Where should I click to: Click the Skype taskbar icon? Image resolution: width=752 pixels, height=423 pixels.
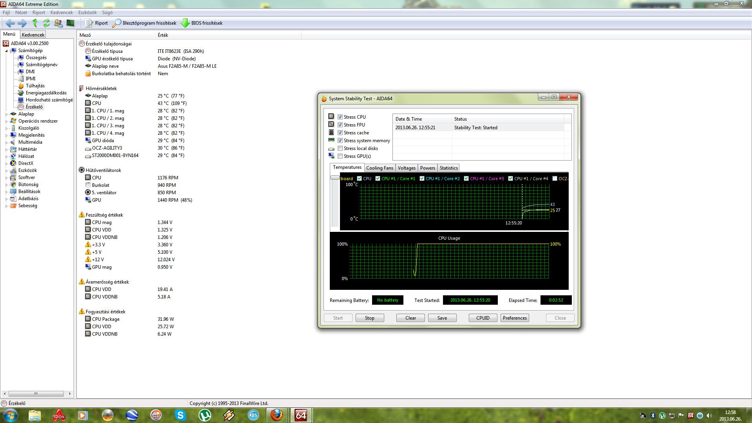tap(180, 415)
